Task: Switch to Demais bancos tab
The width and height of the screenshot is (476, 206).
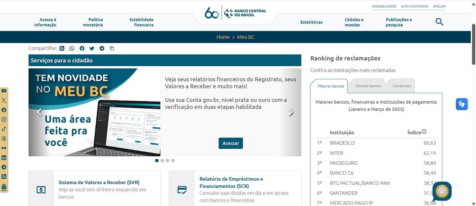Action: pyautogui.click(x=368, y=86)
